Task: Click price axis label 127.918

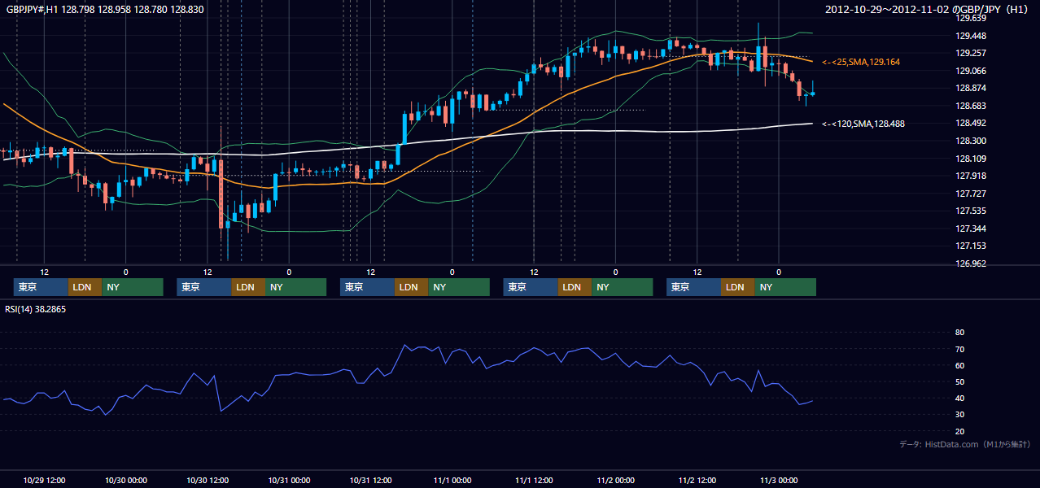Action: (x=970, y=176)
